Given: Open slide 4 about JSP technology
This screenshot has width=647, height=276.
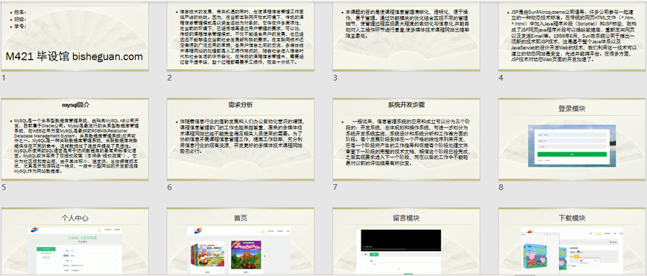Looking at the screenshot, I should click(572, 36).
